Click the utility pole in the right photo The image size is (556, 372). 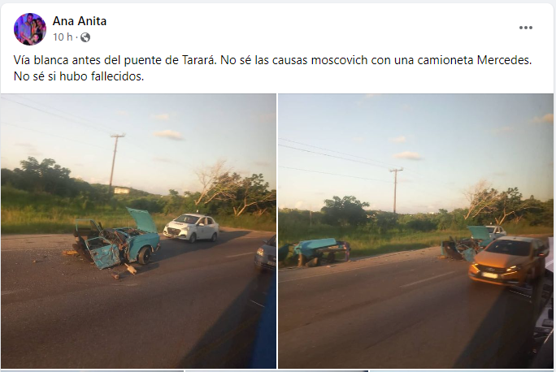pyautogui.click(x=395, y=190)
